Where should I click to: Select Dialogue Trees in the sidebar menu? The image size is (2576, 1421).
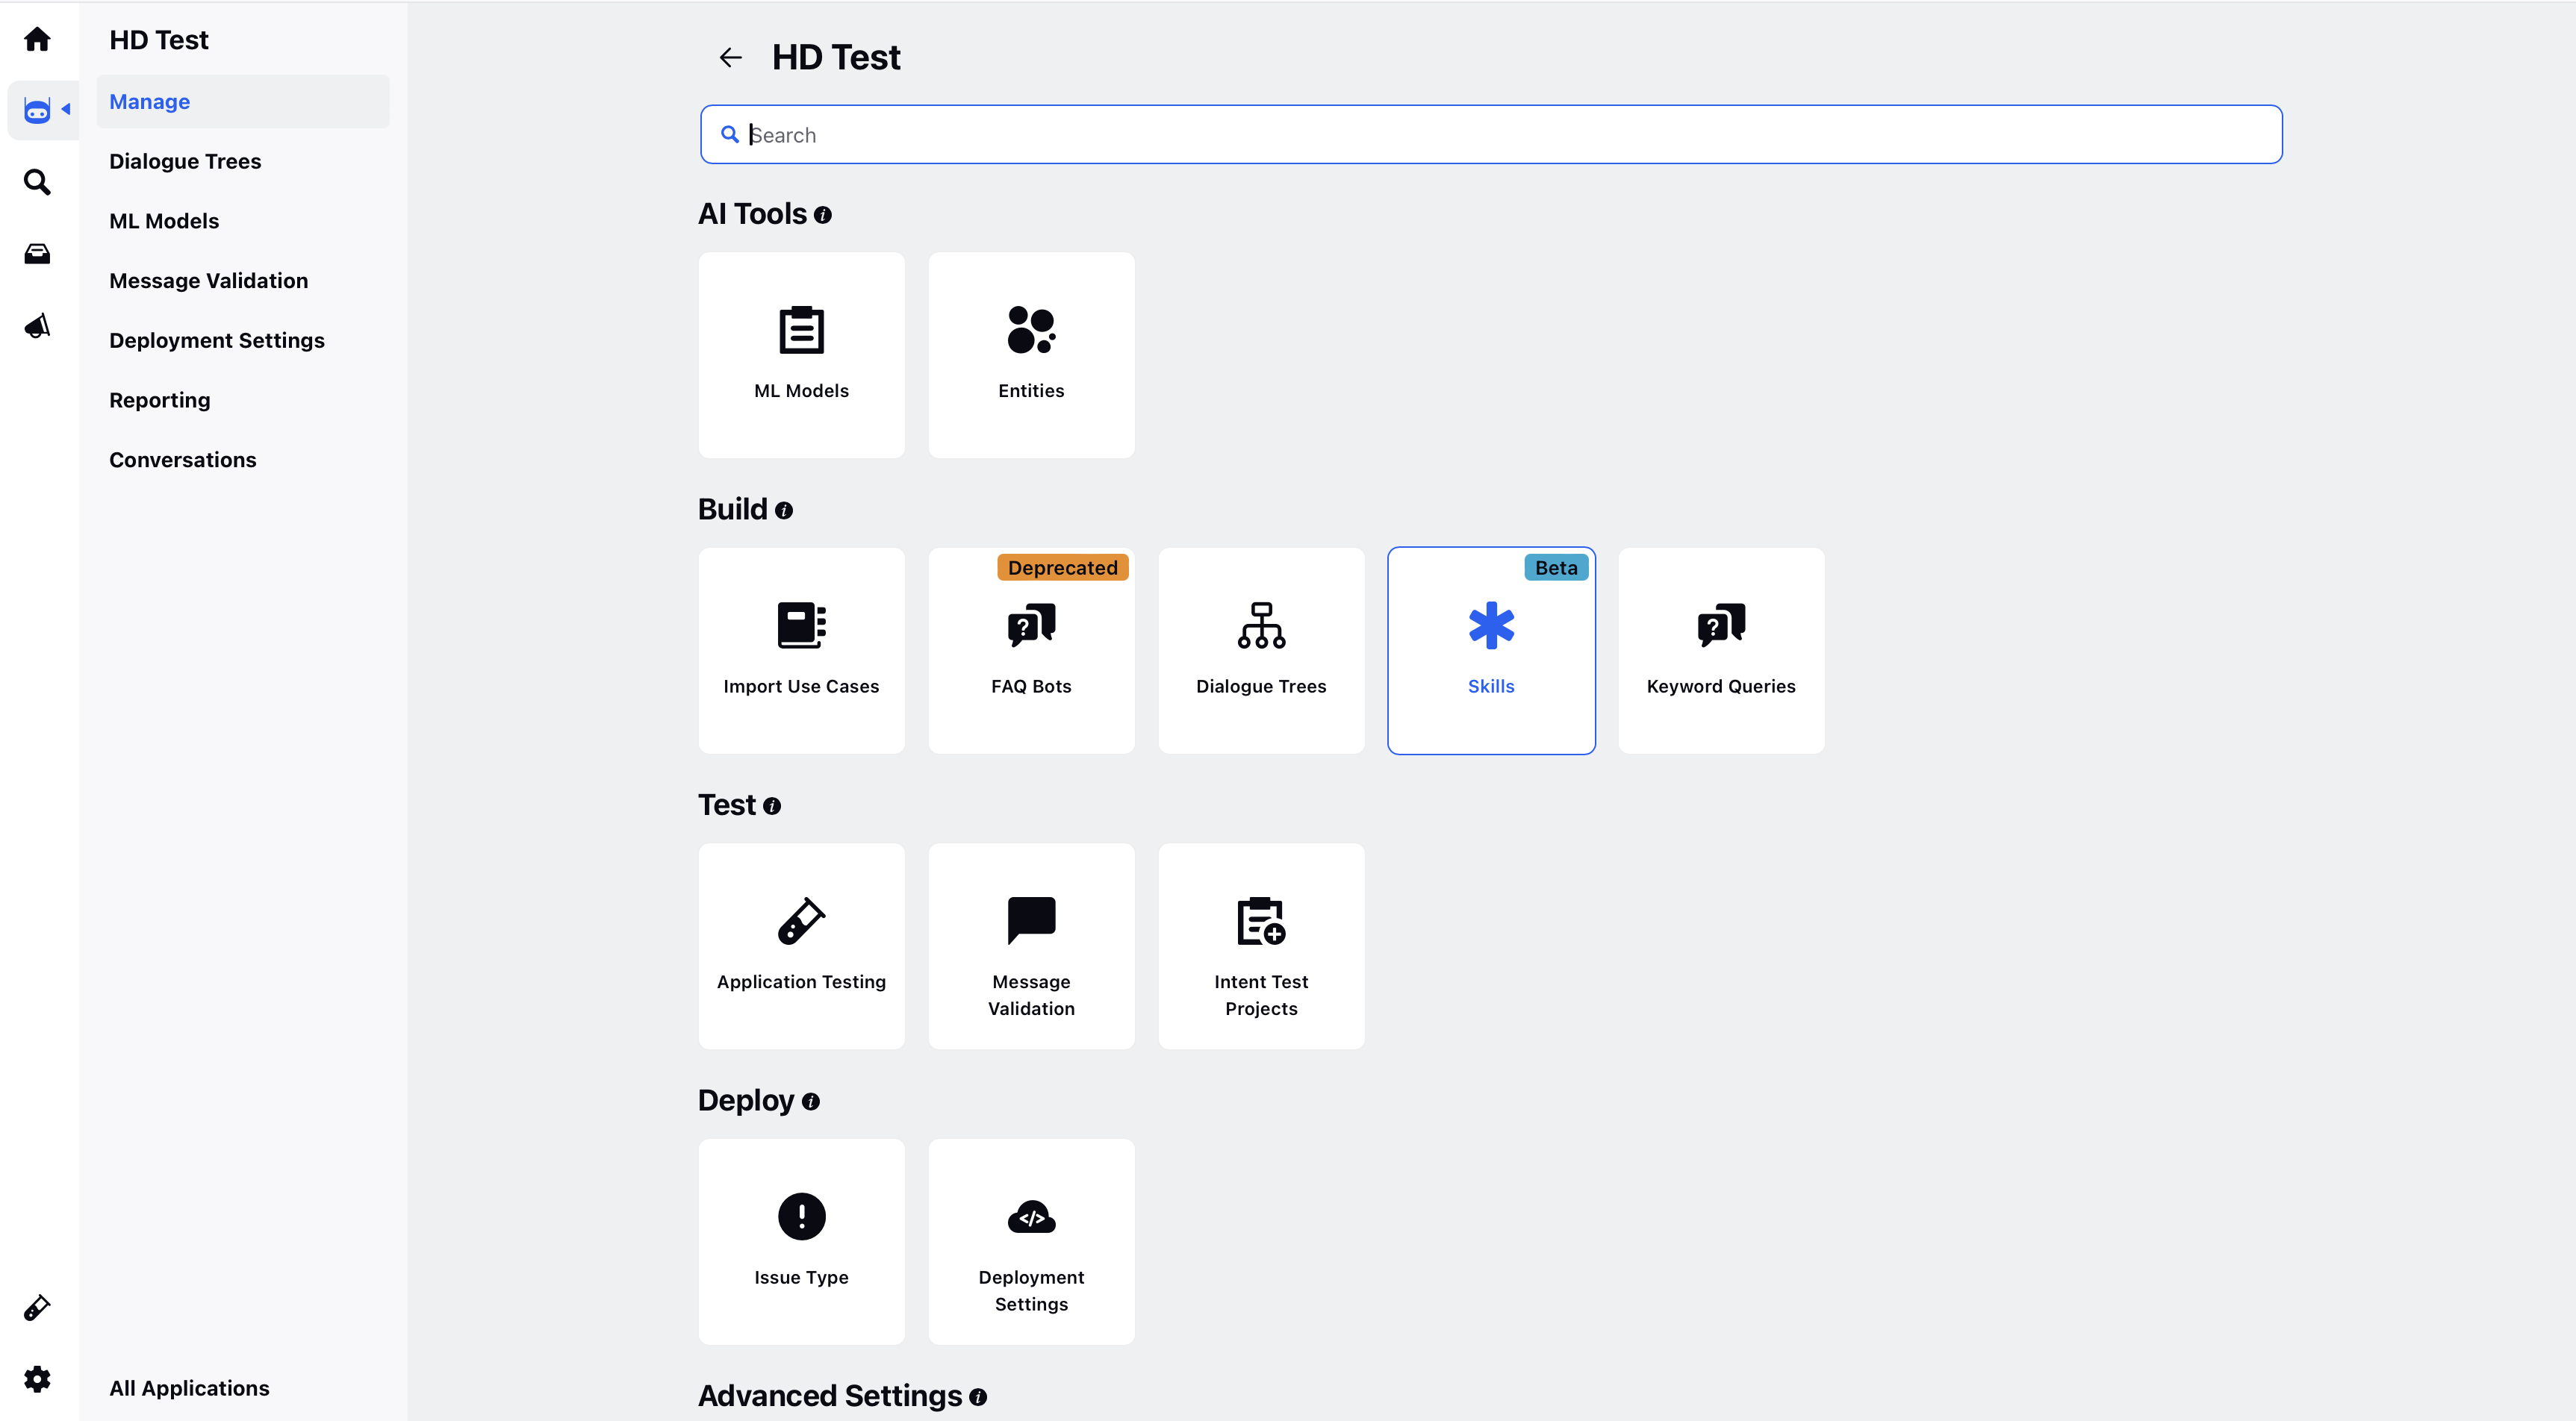coord(185,162)
